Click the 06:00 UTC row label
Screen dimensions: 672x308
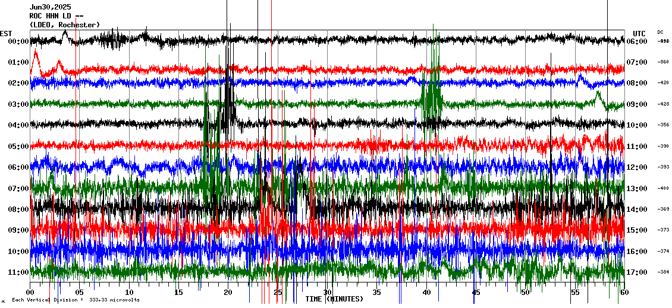(636, 42)
